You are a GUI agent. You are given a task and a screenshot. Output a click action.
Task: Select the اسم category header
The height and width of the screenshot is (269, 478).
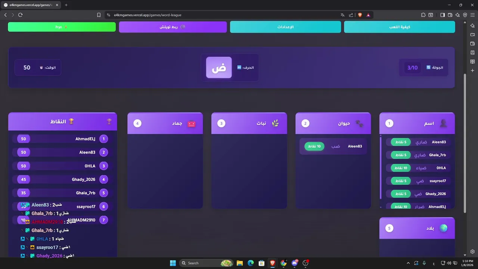coord(417,123)
